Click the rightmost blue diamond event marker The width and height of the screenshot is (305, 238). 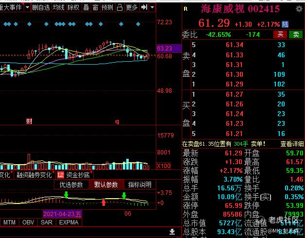click(x=138, y=24)
